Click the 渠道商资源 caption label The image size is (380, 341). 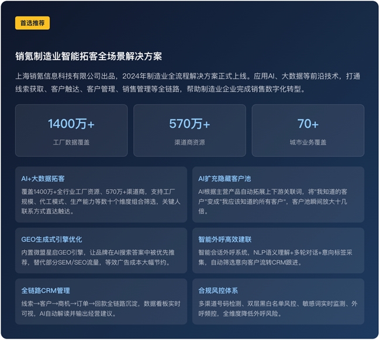tap(189, 142)
